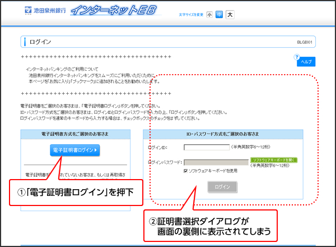The height and width of the screenshot is (247, 336).
Task: Click the (半角英数字6～12桁) hint beside ログインID
Action: 250,147
